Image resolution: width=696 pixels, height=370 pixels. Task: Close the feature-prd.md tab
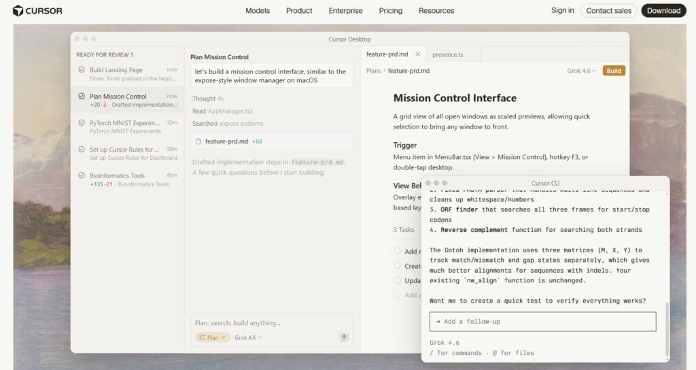(x=418, y=54)
